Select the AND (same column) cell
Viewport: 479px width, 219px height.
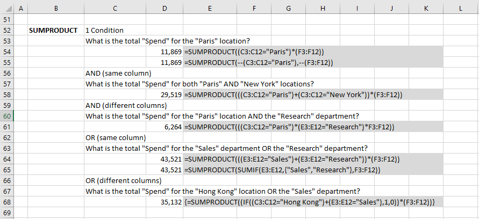click(118, 73)
